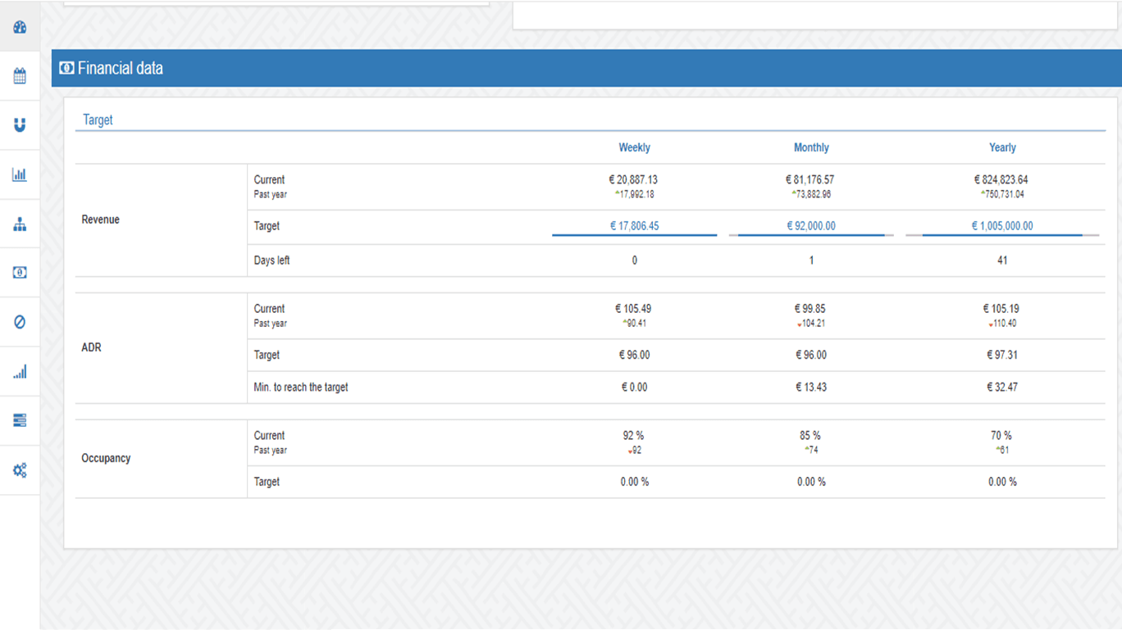Open the dashboard gauge icon in sidebar

point(20,27)
